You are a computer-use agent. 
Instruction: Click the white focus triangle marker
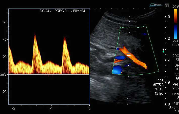click(x=163, y=49)
